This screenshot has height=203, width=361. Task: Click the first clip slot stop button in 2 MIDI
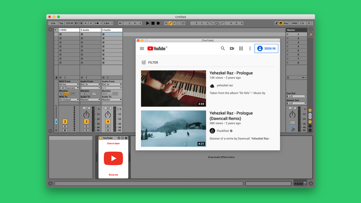click(x=61, y=34)
